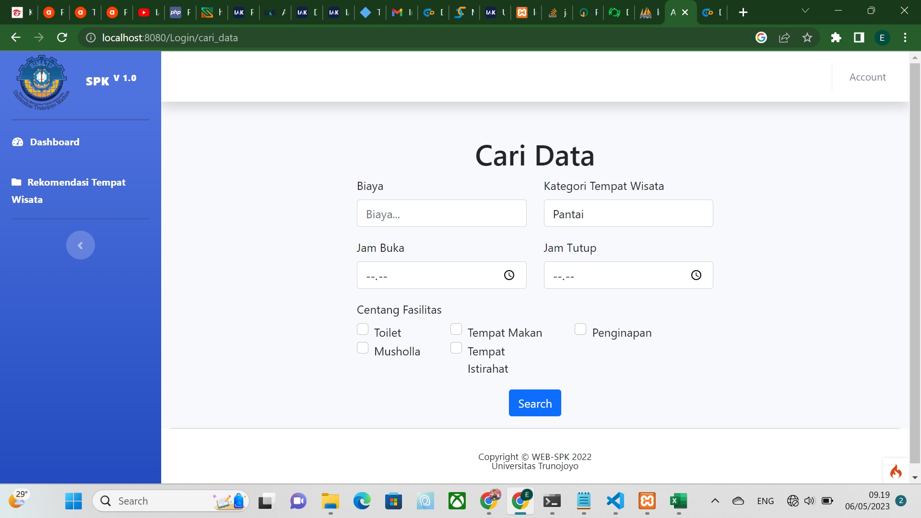Click the flame debug icon at bottom right
921x518 pixels.
point(896,471)
